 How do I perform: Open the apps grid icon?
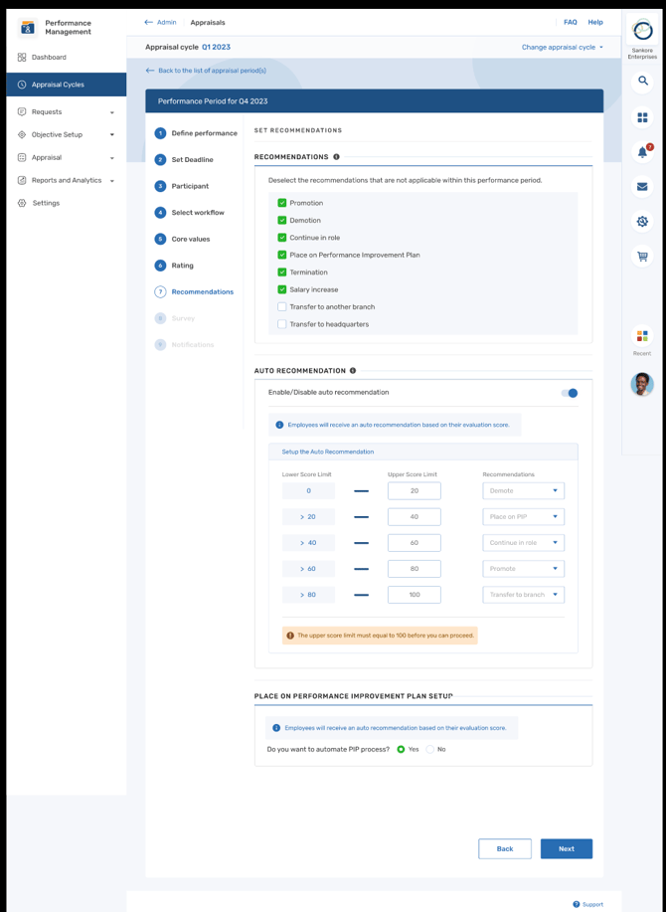point(642,117)
